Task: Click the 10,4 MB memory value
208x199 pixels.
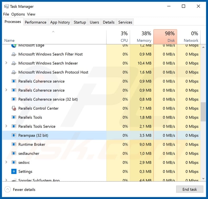Action: click(x=145, y=63)
